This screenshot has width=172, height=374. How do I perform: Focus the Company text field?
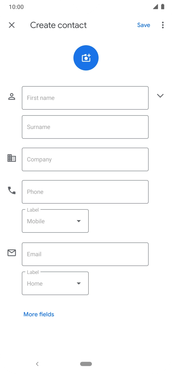click(85, 159)
